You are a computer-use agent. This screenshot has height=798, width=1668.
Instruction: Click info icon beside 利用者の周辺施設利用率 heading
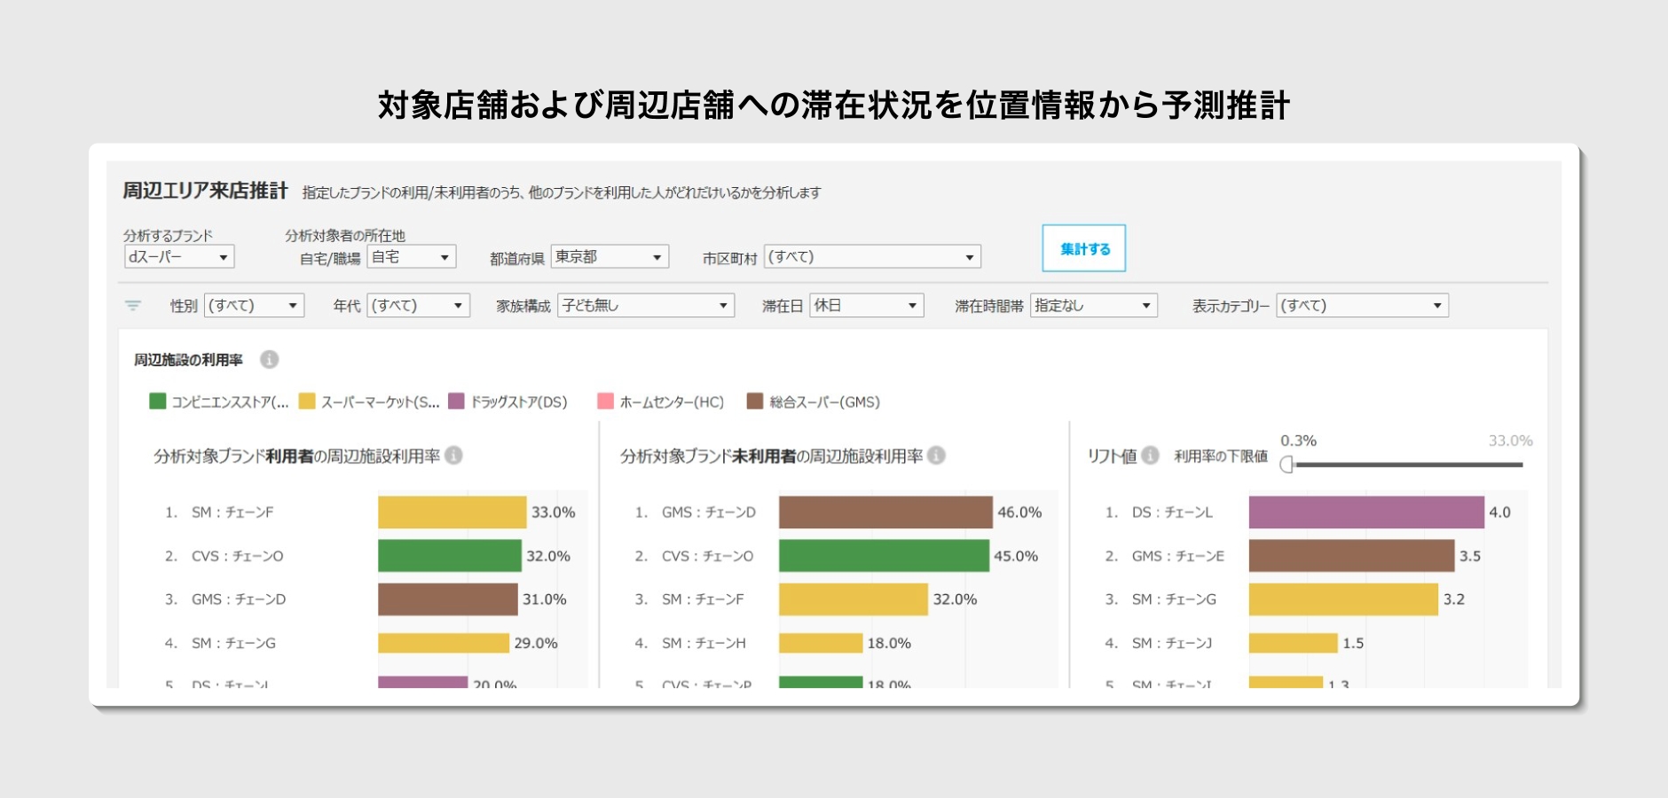[x=453, y=455]
